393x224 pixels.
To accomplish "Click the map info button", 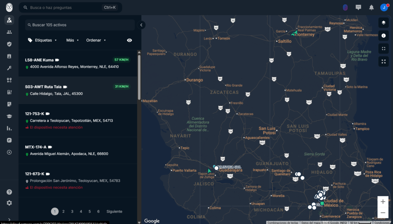I will (383, 36).
